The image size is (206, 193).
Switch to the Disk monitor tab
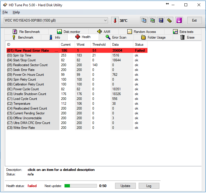click(x=68, y=32)
